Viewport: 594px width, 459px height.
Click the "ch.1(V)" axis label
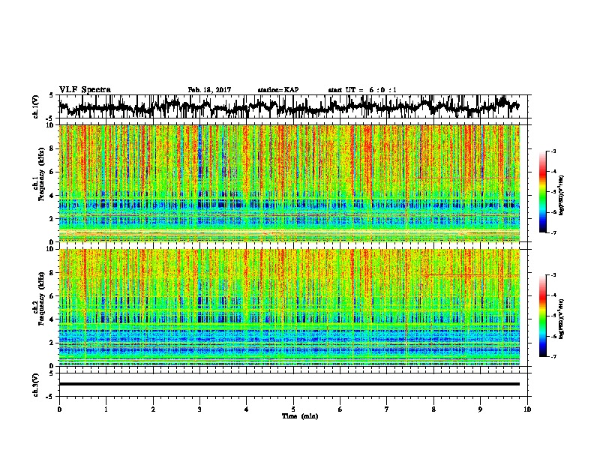(x=36, y=107)
